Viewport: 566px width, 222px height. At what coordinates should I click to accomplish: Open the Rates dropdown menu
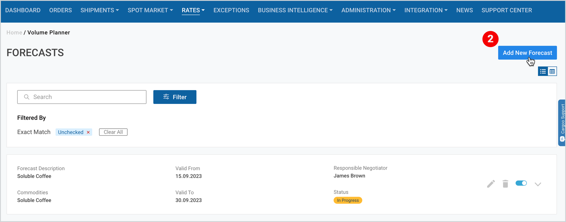193,10
